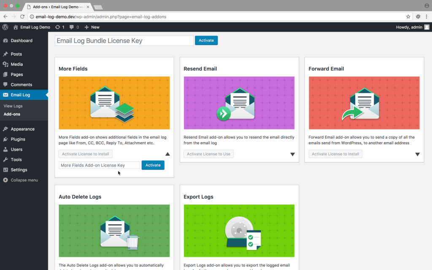Select the Add-ons browser tab
Image resolution: width=432 pixels, height=270 pixels.
tap(57, 7)
